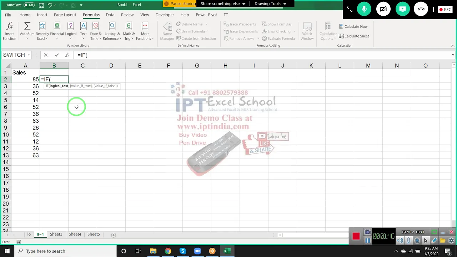Cancel the formula entry with the X
Viewport: 457px width, 257px height.
(46, 55)
